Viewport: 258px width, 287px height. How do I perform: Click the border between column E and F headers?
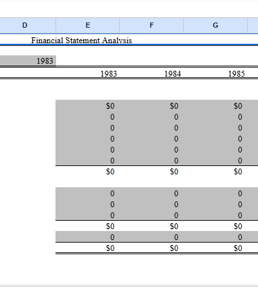[120, 25]
